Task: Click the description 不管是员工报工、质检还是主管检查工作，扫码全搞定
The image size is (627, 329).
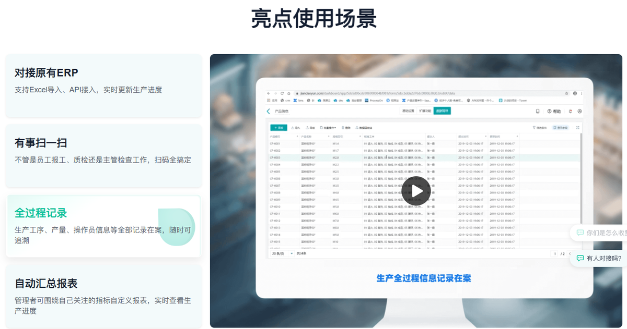Action: (103, 160)
